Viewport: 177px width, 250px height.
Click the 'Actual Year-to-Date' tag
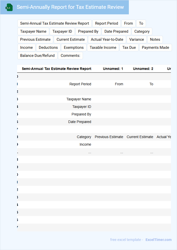point(107,39)
